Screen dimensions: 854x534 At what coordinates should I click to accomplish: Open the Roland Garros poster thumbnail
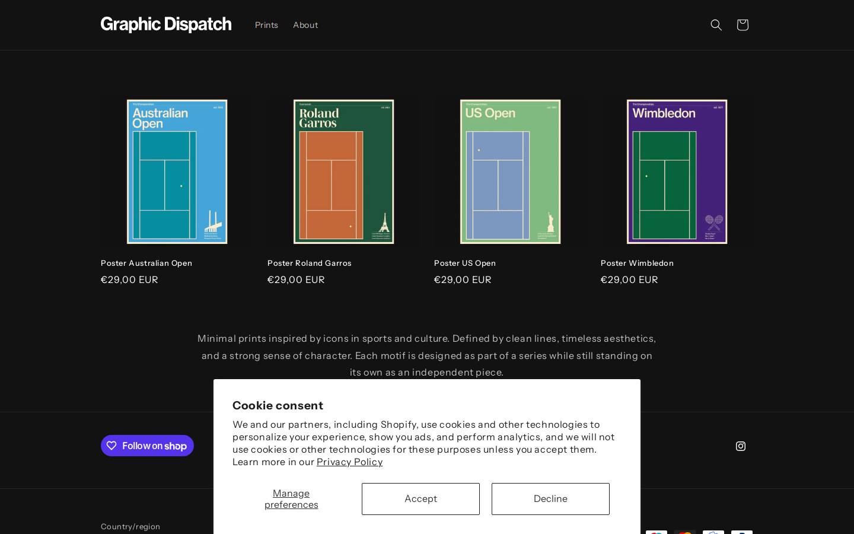click(343, 171)
